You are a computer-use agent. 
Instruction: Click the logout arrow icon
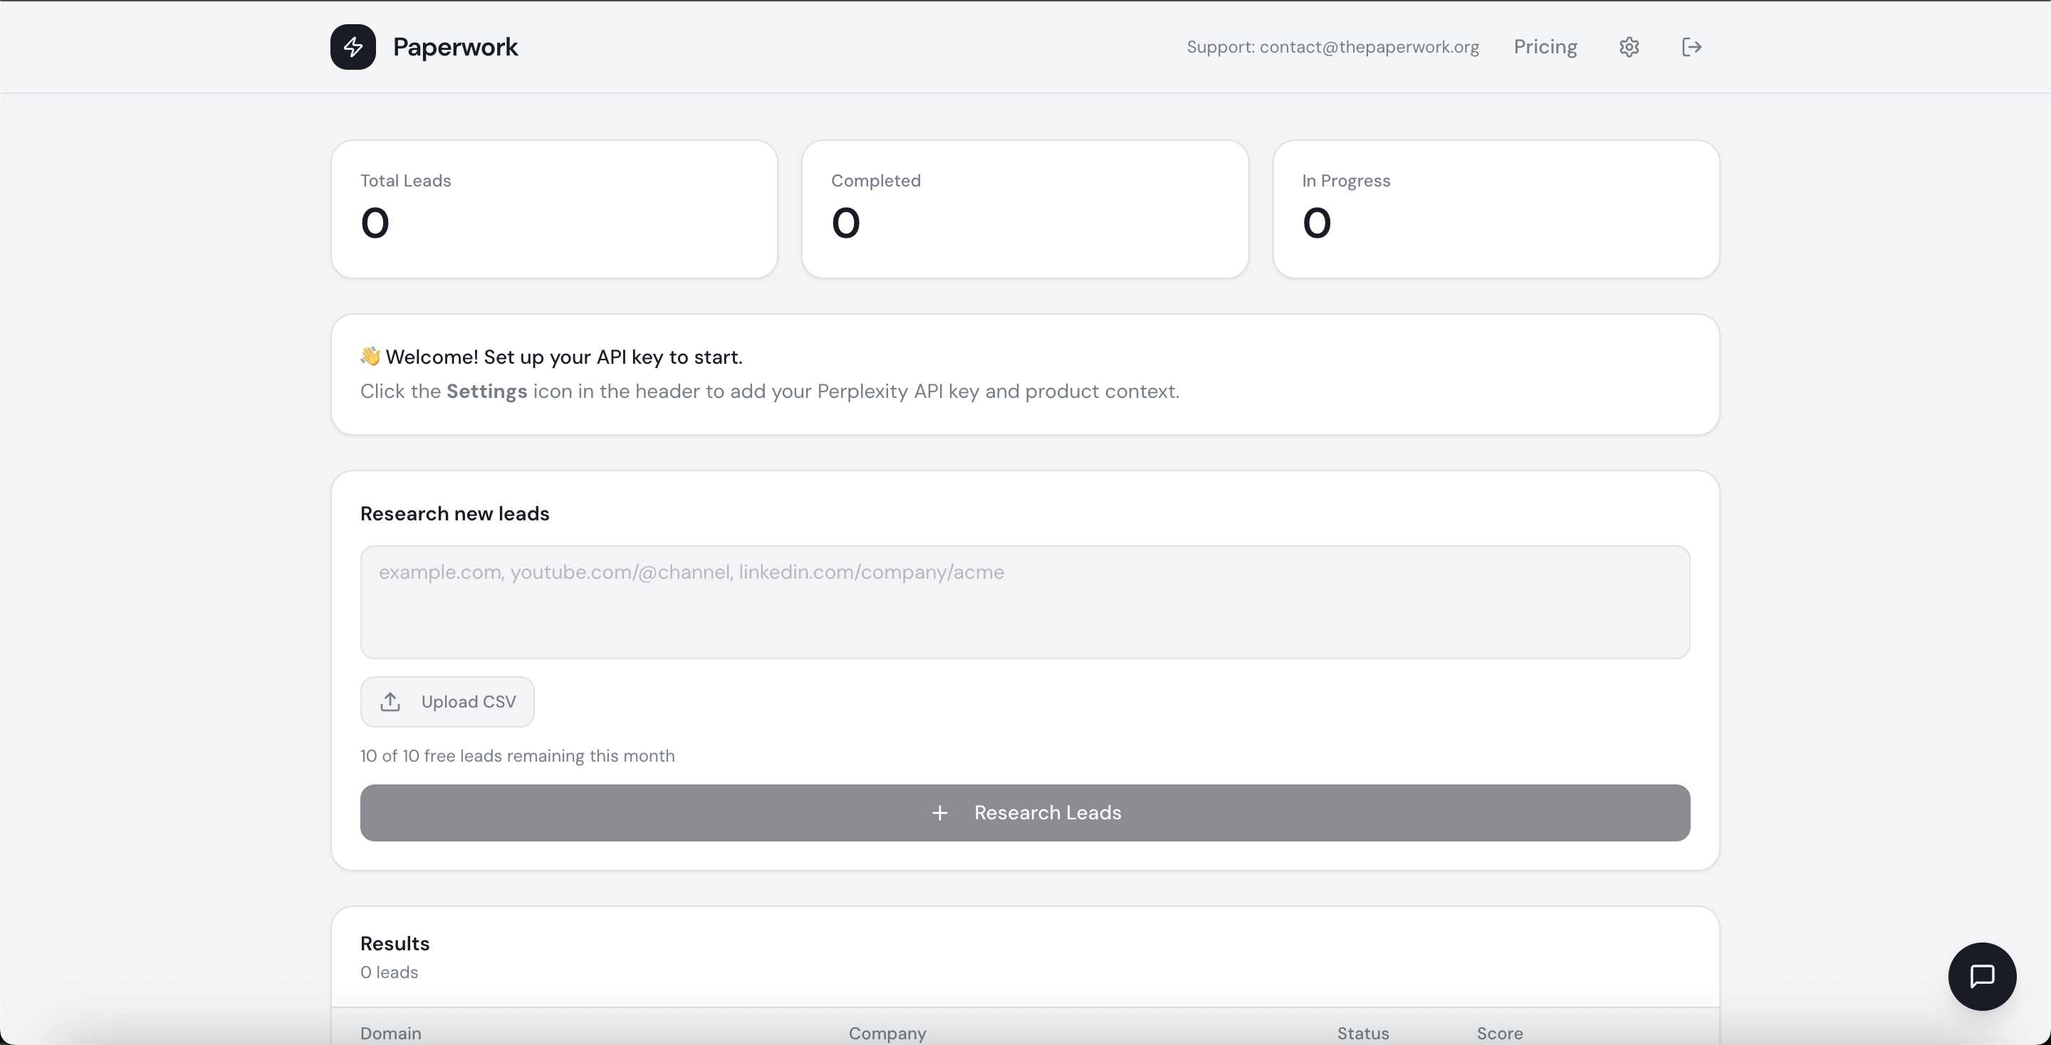[x=1691, y=47]
